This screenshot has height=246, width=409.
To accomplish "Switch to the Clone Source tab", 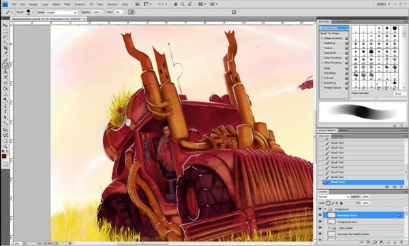I will (342, 22).
